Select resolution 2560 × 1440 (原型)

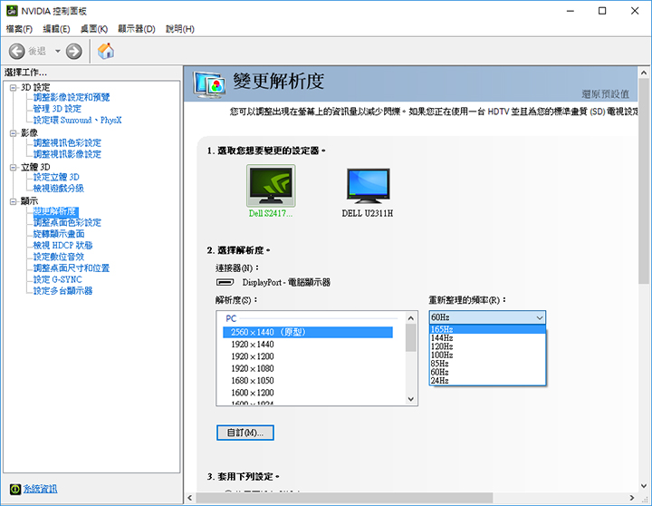click(x=308, y=332)
